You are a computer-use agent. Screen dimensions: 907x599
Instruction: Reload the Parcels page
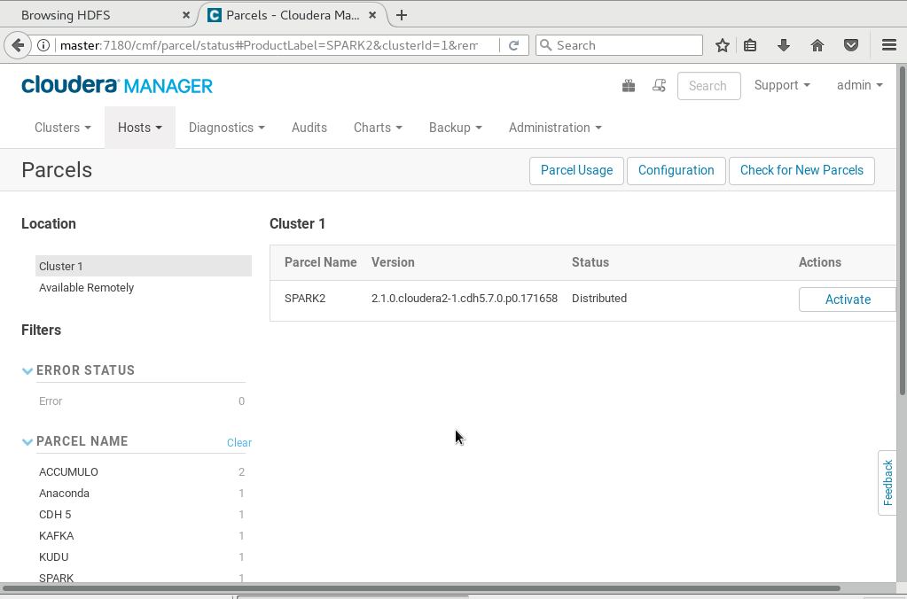tap(513, 45)
